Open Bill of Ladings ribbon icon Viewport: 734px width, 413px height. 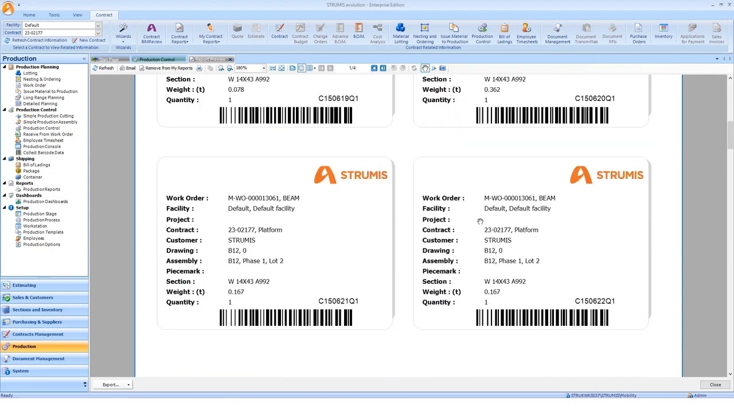(x=505, y=33)
